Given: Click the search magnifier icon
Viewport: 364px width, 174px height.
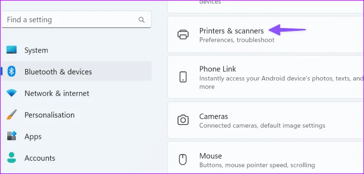Looking at the screenshot, I should point(142,20).
